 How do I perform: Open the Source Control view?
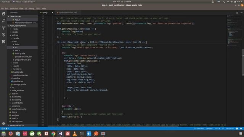coord(3,28)
